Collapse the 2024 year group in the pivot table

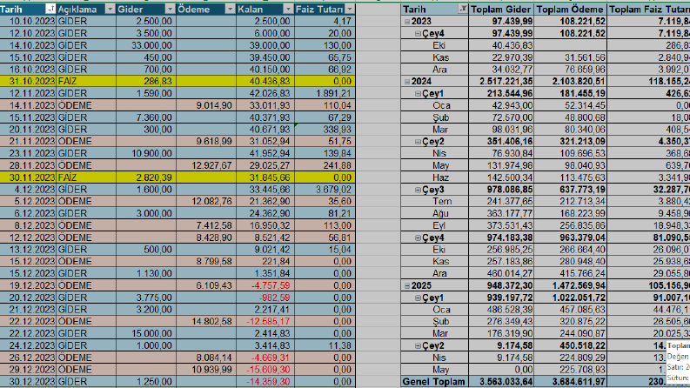click(x=407, y=82)
